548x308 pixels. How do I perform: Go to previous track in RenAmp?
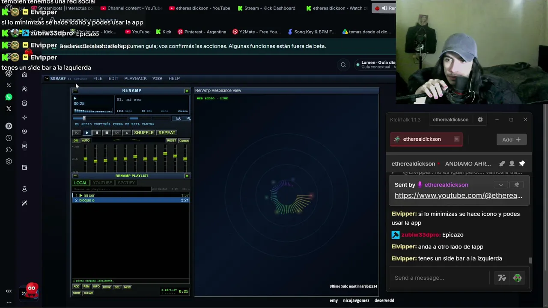77,133
